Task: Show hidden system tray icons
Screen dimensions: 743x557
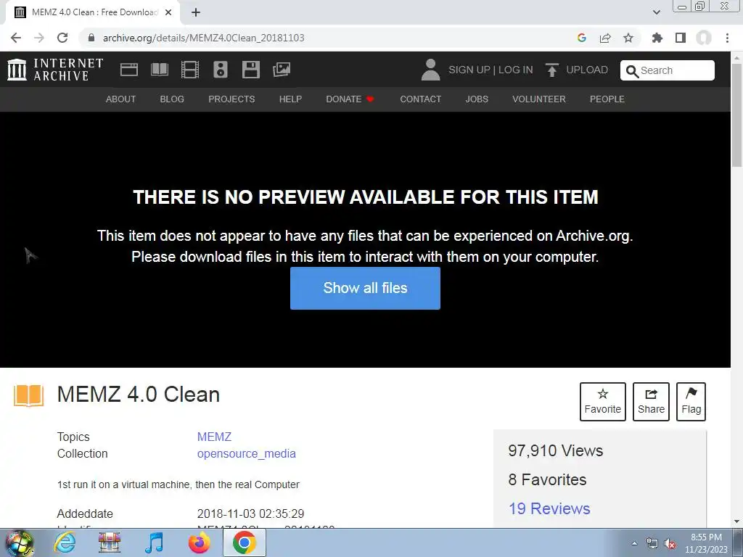Action: point(634,543)
